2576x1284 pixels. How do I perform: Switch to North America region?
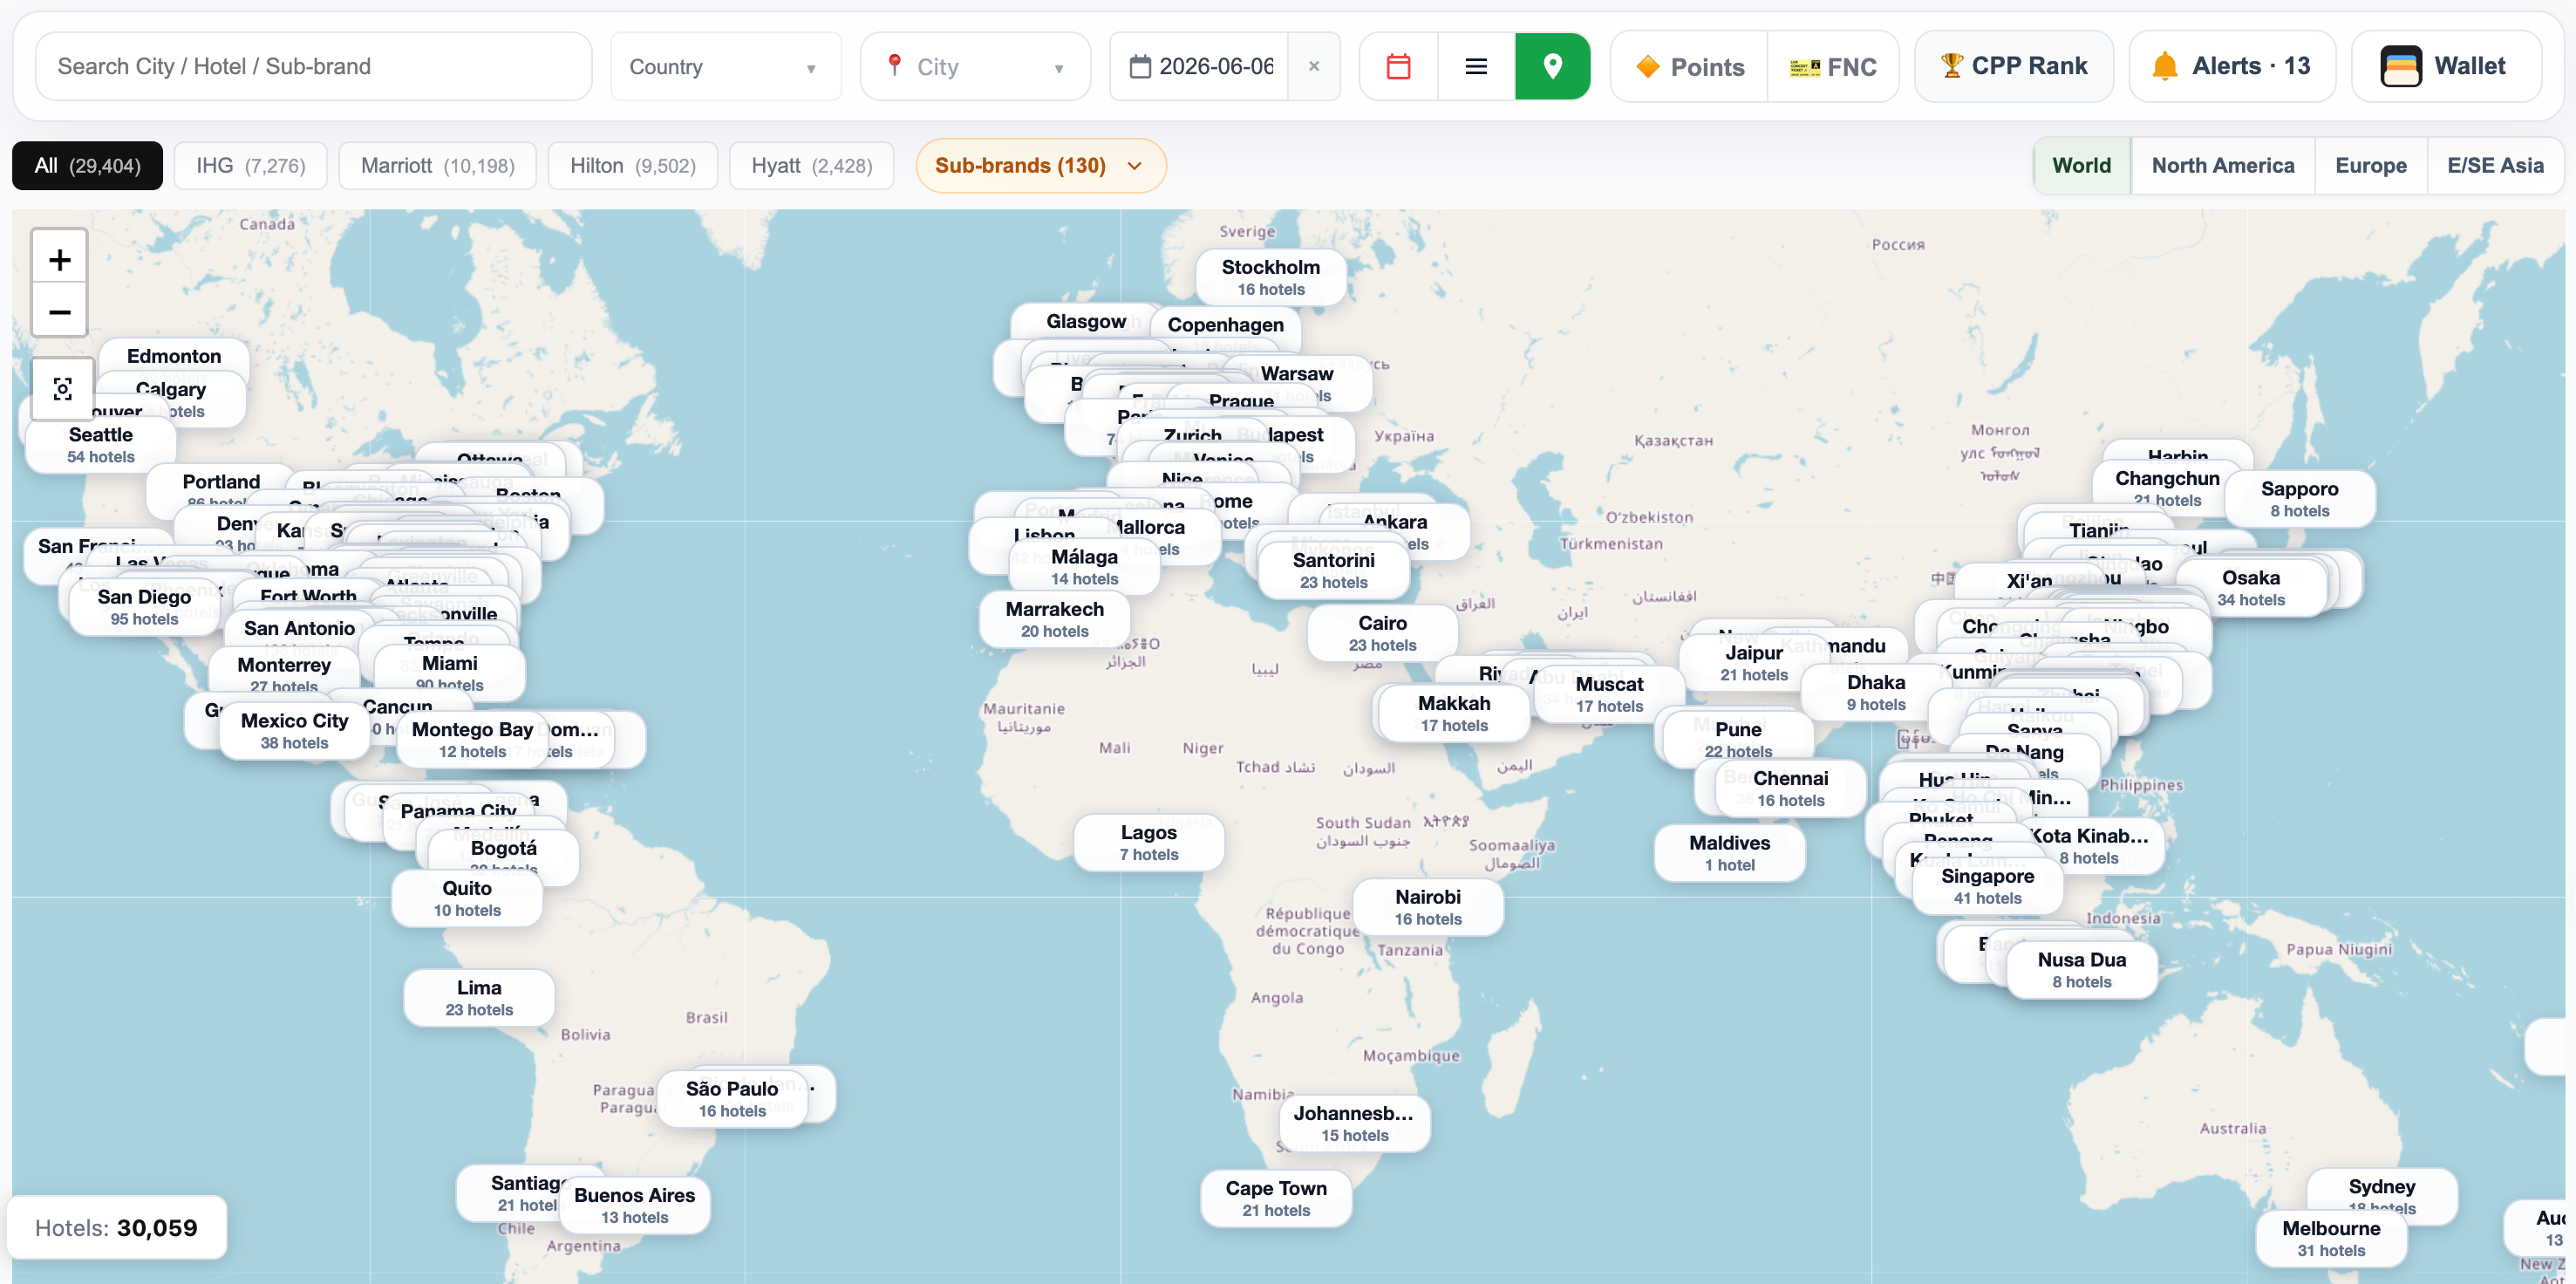(2223, 165)
